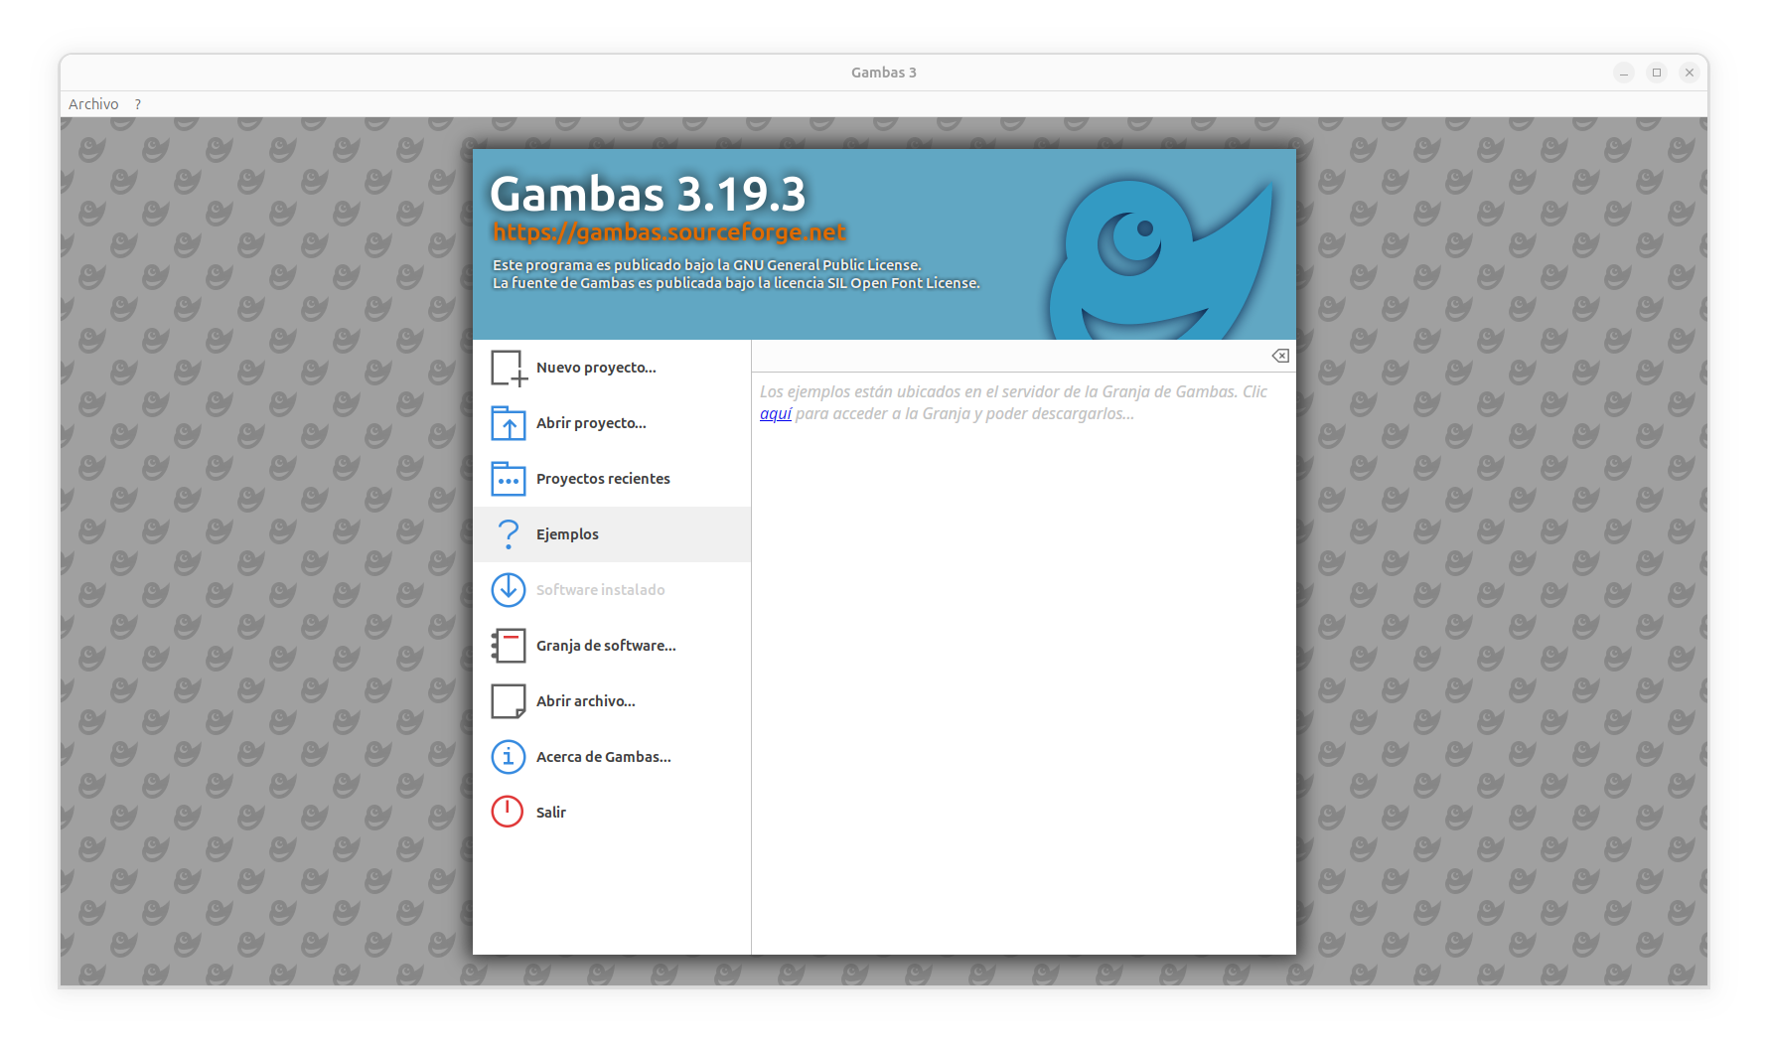Open the ? help menu
This screenshot has width=1768, height=1052.
tap(138, 104)
